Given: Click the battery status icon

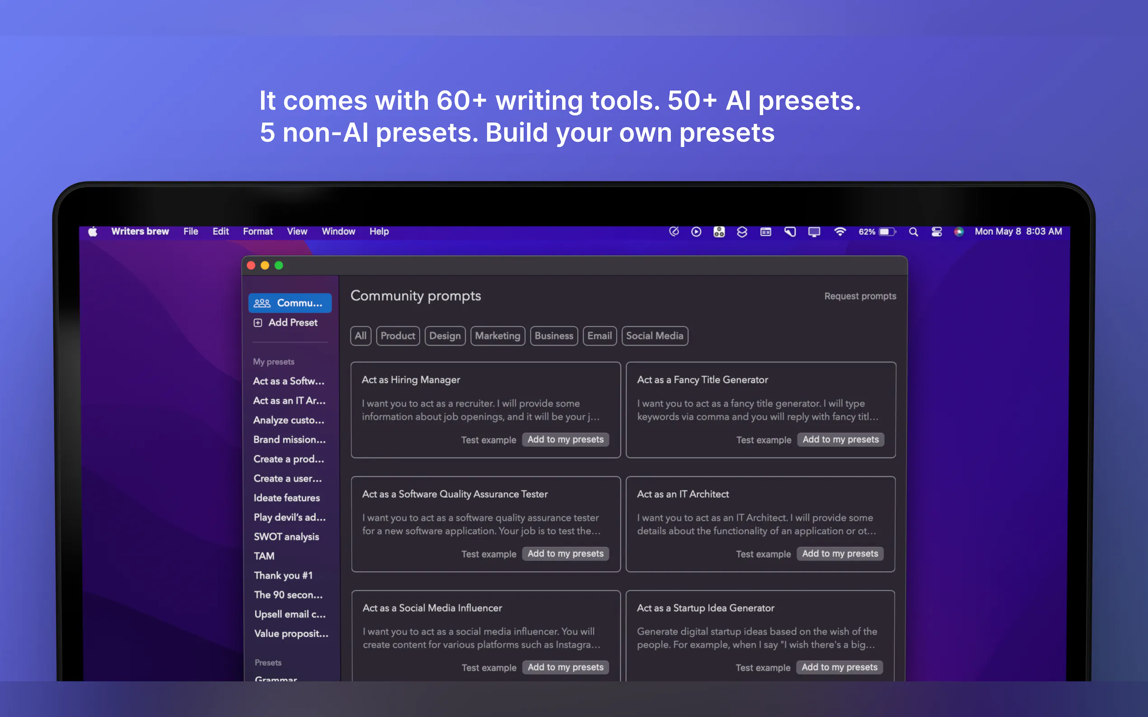Looking at the screenshot, I should 886,232.
